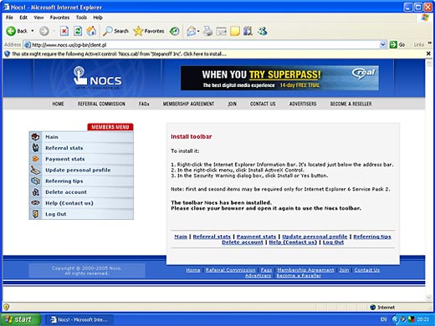Open MEMBERSHIP AGREEMENT navigation link

pos(188,104)
